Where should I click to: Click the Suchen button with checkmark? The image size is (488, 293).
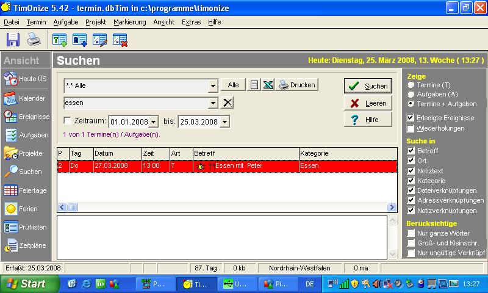pyautogui.click(x=368, y=86)
